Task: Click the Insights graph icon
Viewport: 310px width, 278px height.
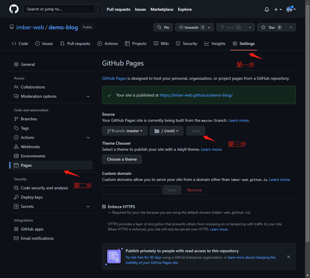Action: click(x=206, y=43)
